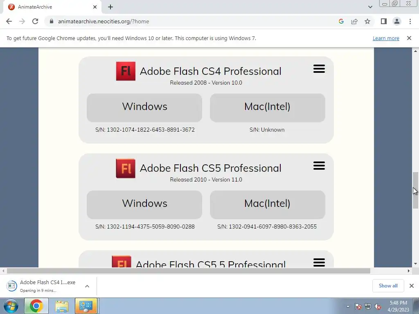
Task: Click 'Released 2008 - Version 10.0' text
Action: (206, 83)
